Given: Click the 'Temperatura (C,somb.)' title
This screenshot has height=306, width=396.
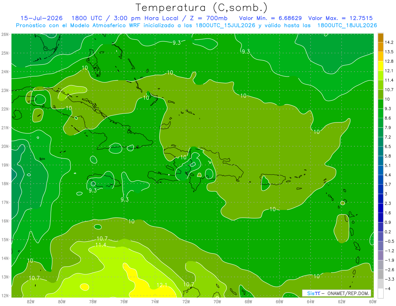Looking at the screenshot, I should pyautogui.click(x=202, y=8).
